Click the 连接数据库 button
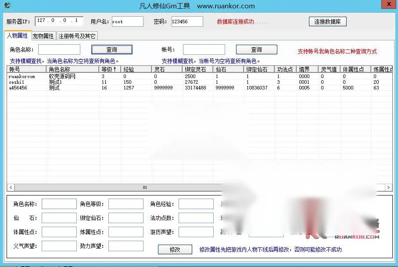Screen dimensions: 398x267 point(327,21)
